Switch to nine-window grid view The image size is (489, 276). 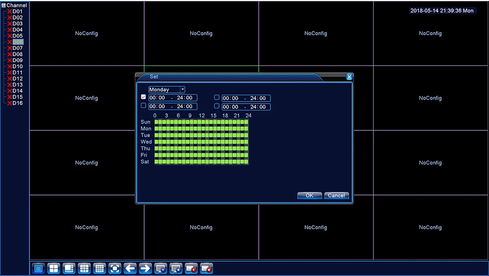tap(84, 268)
